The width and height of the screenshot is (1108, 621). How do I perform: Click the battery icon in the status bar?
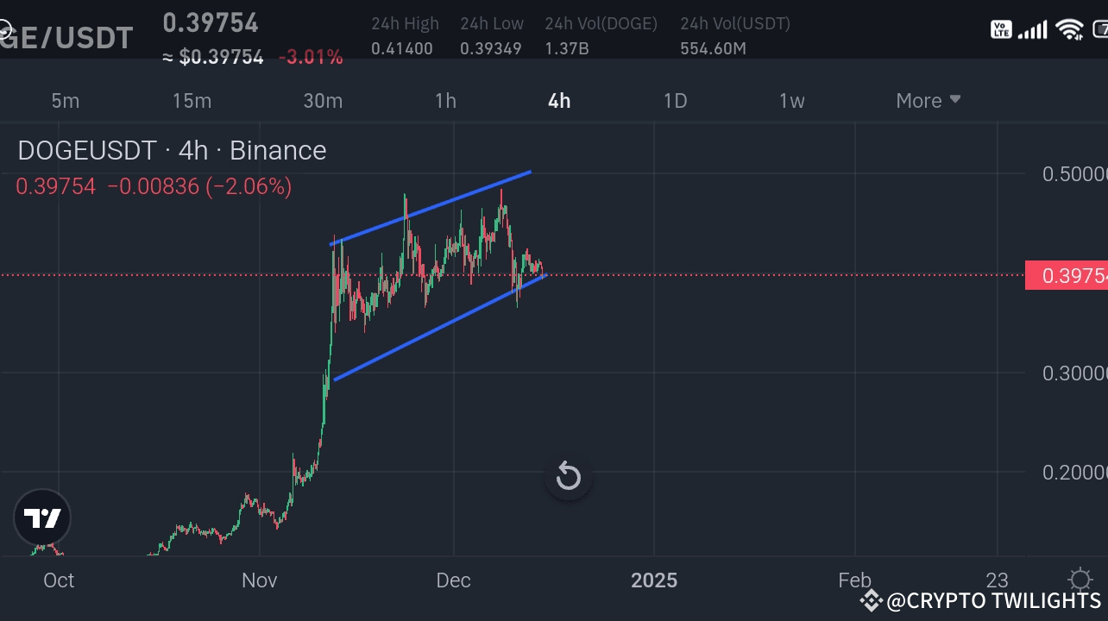tap(1100, 30)
